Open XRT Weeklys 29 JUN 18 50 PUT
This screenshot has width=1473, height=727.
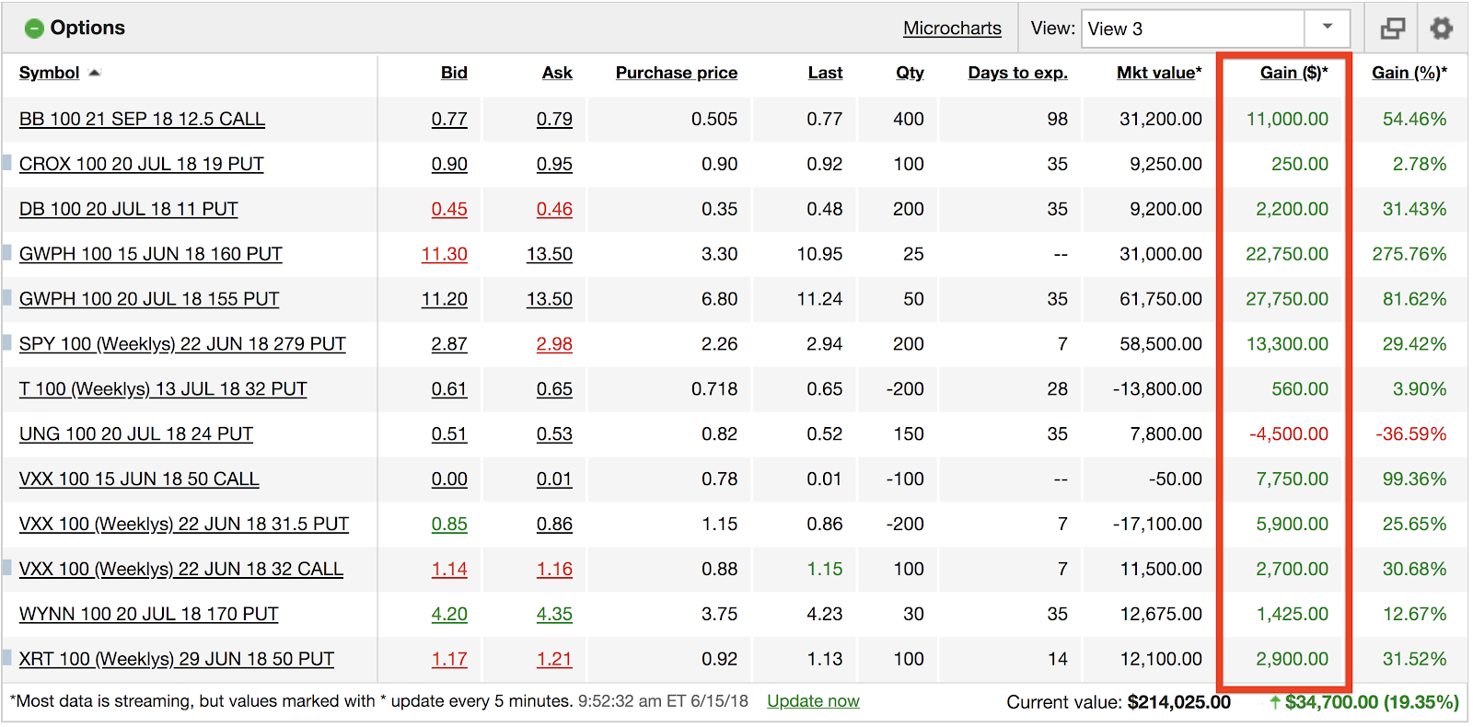(x=177, y=659)
